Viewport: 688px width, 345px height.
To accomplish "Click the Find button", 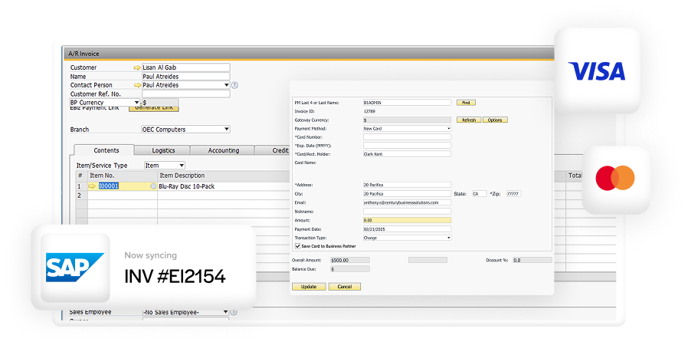I will [466, 103].
